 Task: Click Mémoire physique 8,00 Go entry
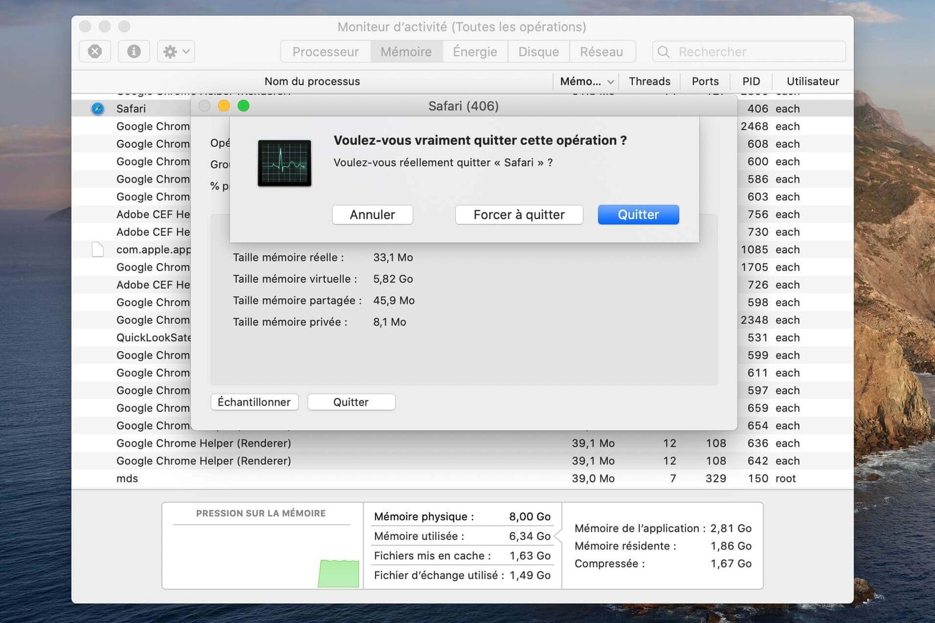click(462, 517)
